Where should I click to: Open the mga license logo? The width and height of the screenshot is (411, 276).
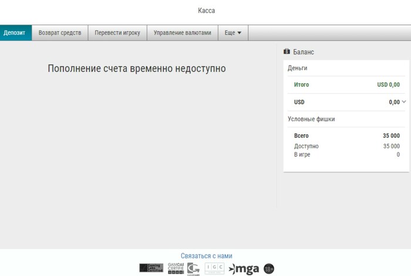click(x=244, y=269)
